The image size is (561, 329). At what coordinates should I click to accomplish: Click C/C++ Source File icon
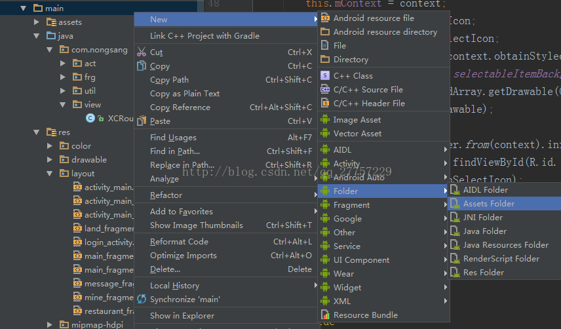coord(325,89)
